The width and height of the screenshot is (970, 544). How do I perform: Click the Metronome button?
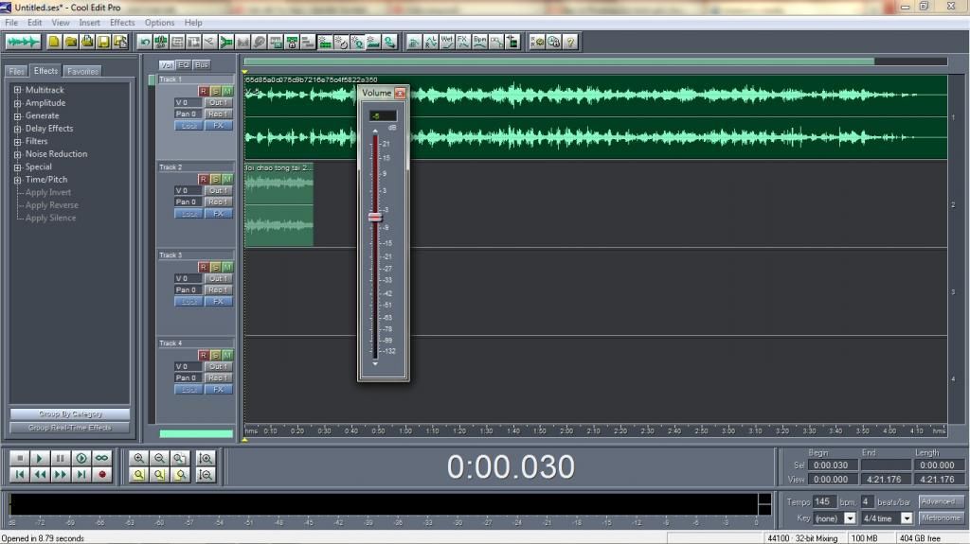point(942,518)
